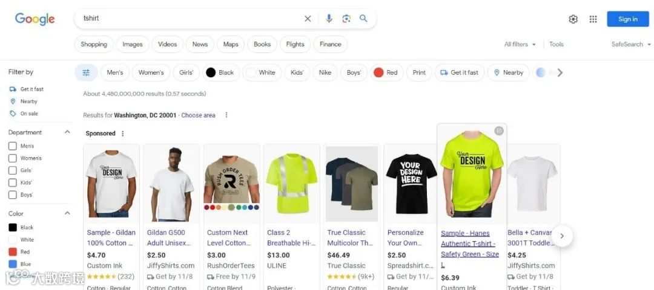Click the Sign in button
654x290 pixels.
tap(628, 19)
